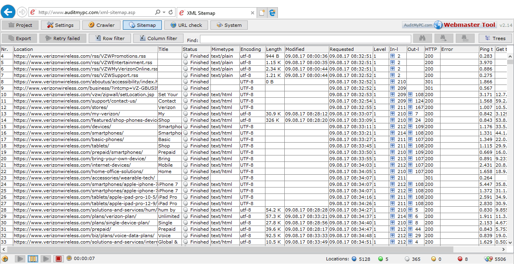Click the multicolor total indicator showing 5506
This screenshot has width=514, height=264.
[x=488, y=259]
